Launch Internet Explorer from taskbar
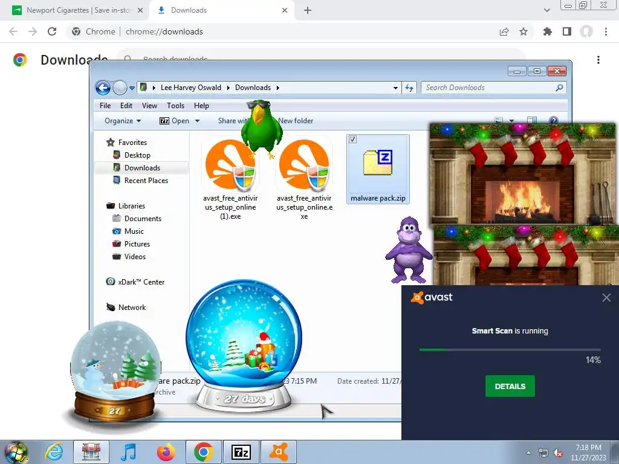 [x=54, y=452]
